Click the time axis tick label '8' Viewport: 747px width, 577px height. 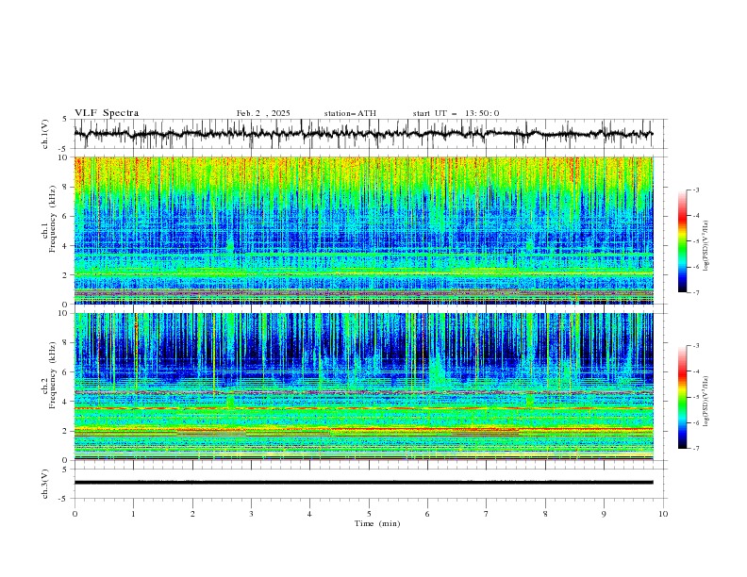545,514
